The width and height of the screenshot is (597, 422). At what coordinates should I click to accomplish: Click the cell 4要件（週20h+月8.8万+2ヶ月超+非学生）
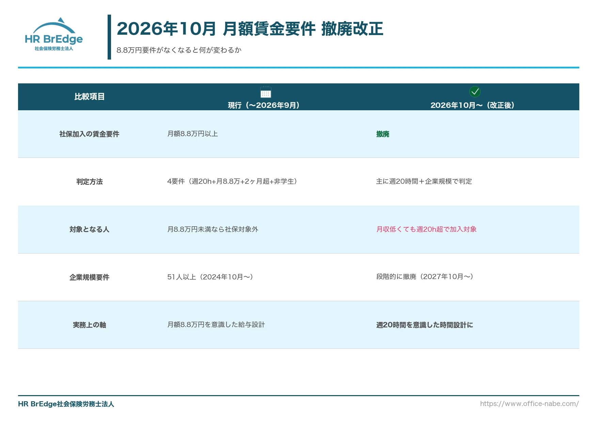(x=233, y=181)
